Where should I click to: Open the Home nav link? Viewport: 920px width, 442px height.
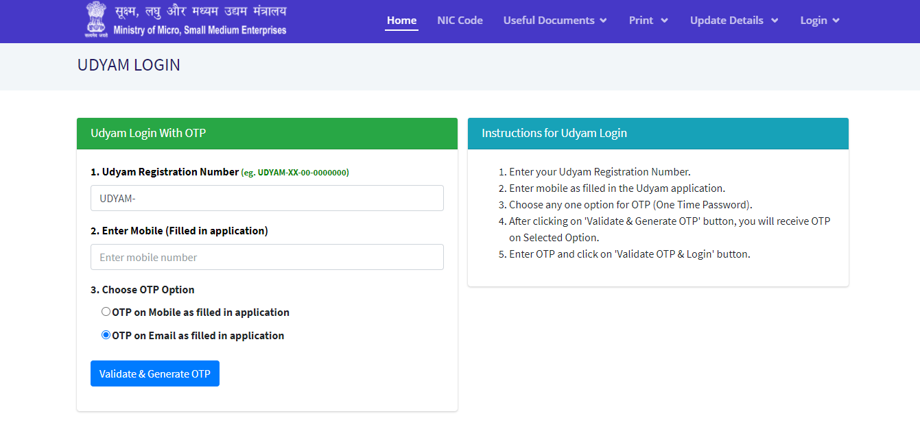pos(401,21)
